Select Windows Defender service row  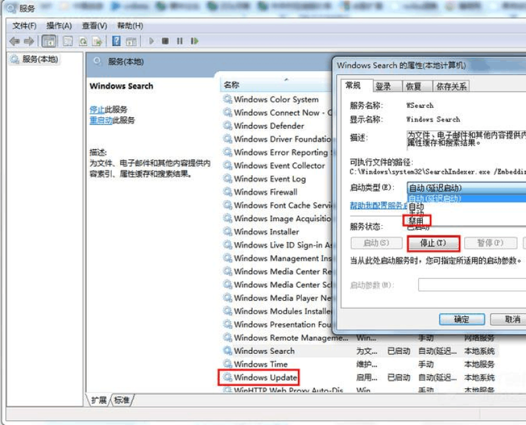(x=269, y=126)
